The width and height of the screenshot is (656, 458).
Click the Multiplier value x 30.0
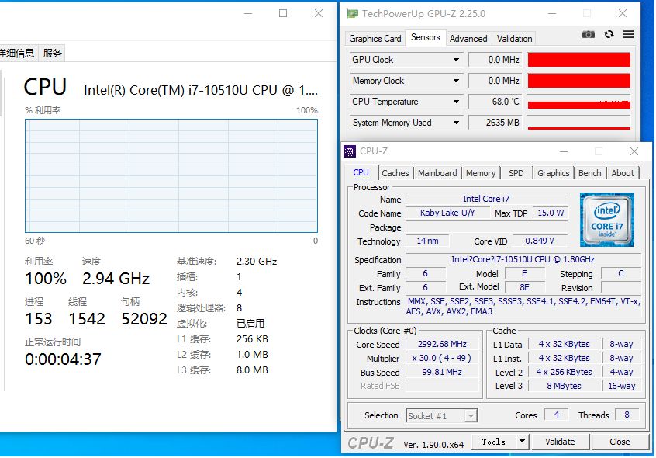[x=442, y=358]
